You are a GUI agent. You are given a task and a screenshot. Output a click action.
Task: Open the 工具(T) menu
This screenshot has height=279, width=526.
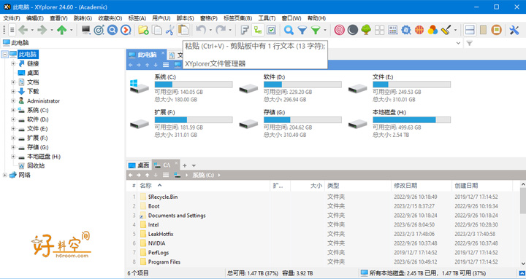pos(267,18)
